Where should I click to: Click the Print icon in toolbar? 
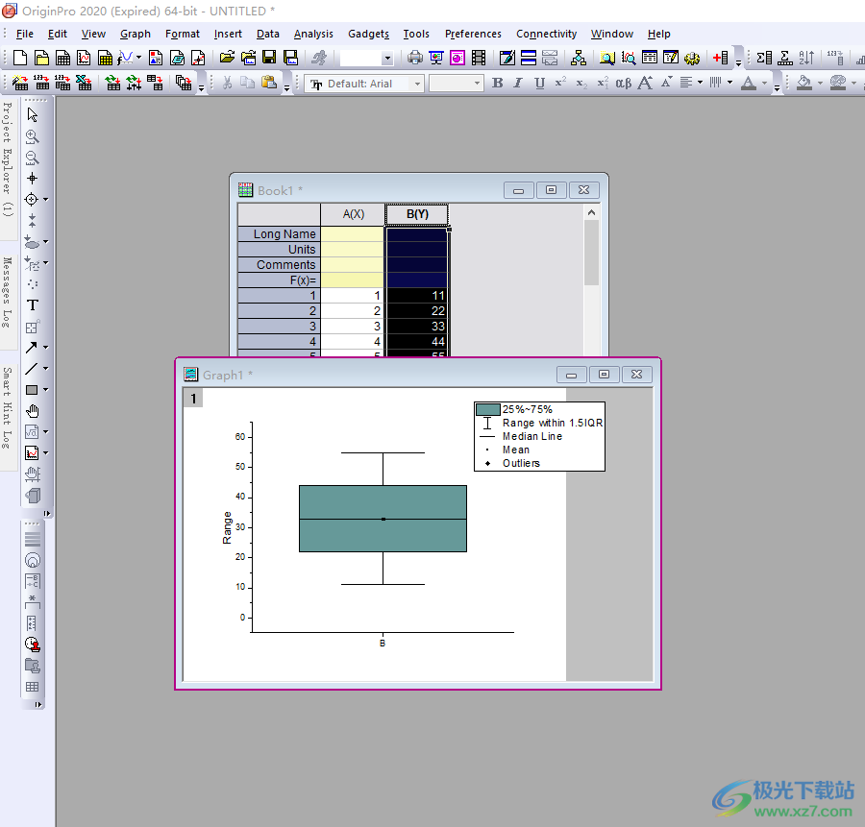415,59
